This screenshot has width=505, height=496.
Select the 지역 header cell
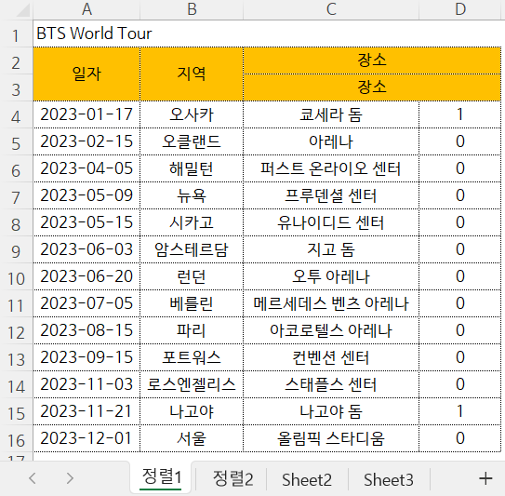192,74
